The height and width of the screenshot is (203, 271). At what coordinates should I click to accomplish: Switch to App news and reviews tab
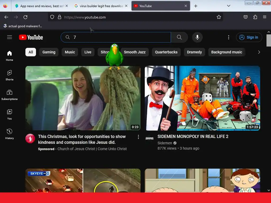click(x=42, y=6)
